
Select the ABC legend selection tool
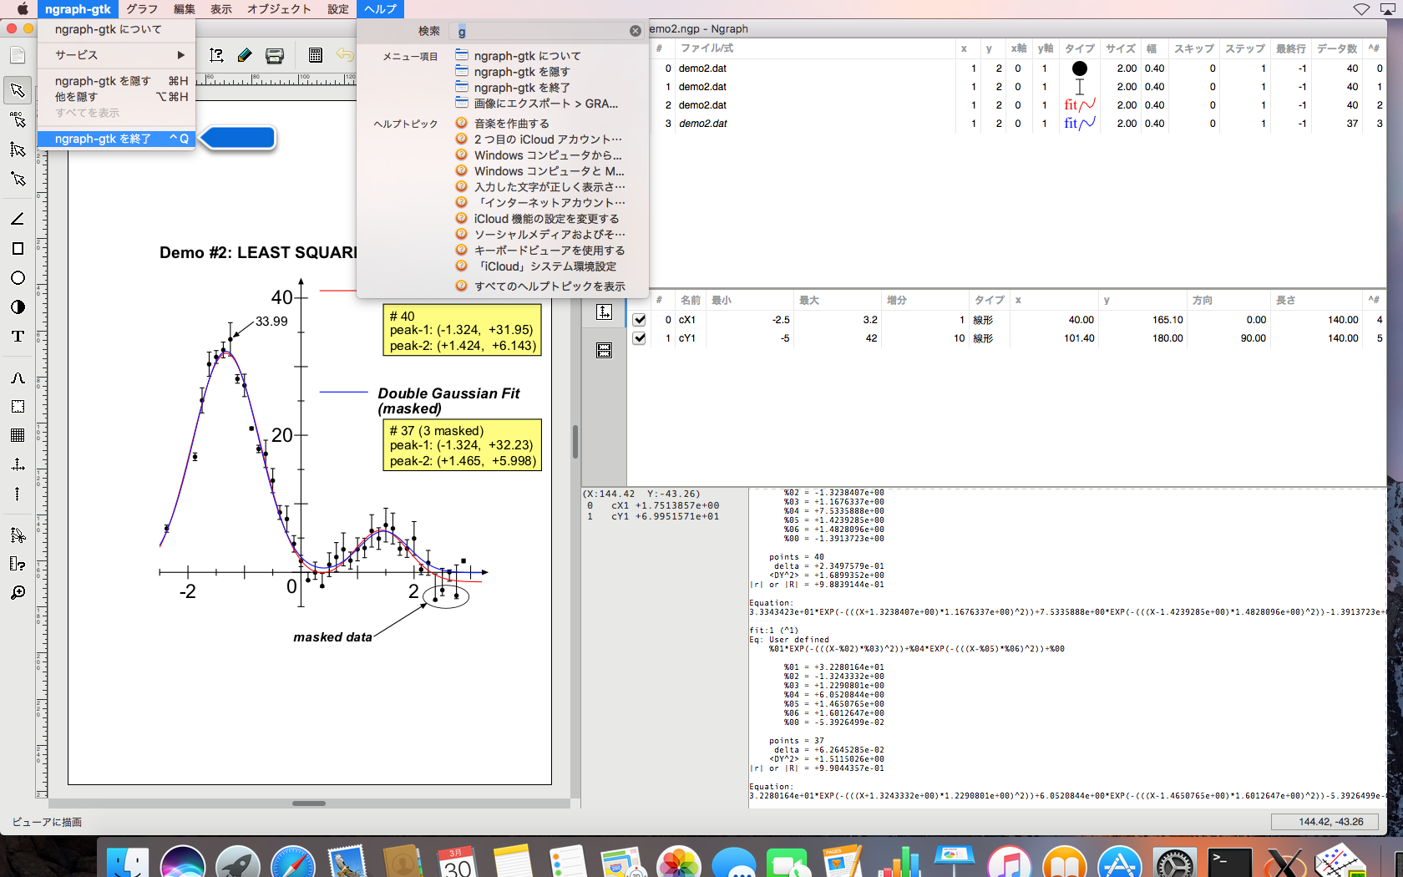(x=17, y=119)
